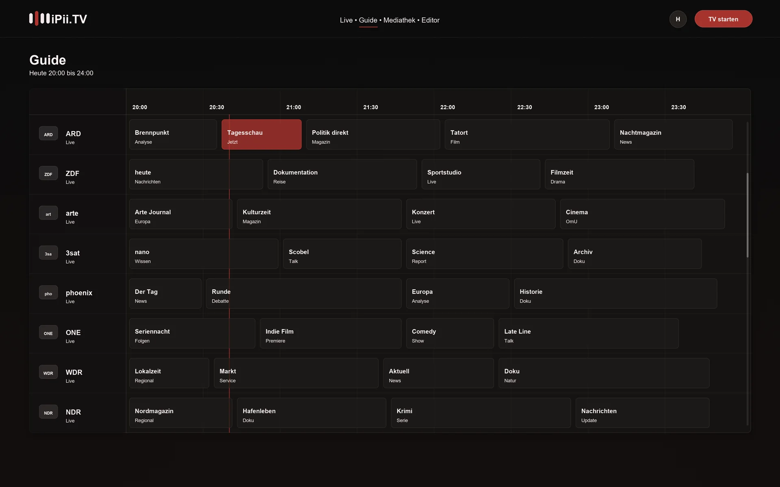Screen dimensions: 780x487
Task: Open the nano Wissen program
Action: [204, 254]
